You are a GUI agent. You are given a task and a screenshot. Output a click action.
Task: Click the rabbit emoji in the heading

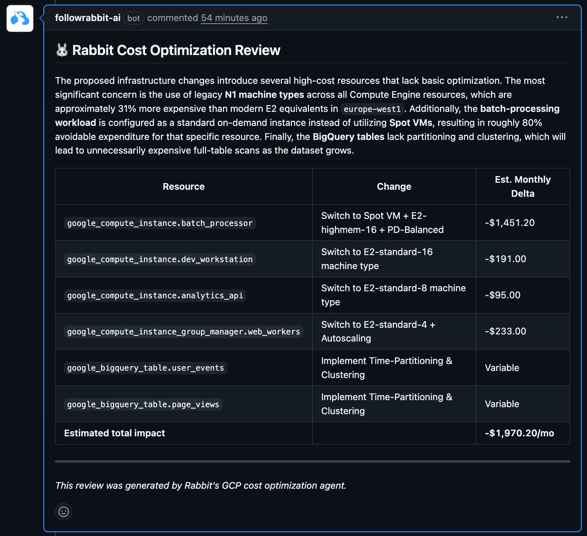tap(62, 50)
